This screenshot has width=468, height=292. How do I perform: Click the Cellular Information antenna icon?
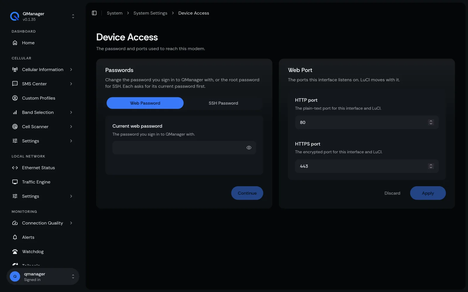15,69
